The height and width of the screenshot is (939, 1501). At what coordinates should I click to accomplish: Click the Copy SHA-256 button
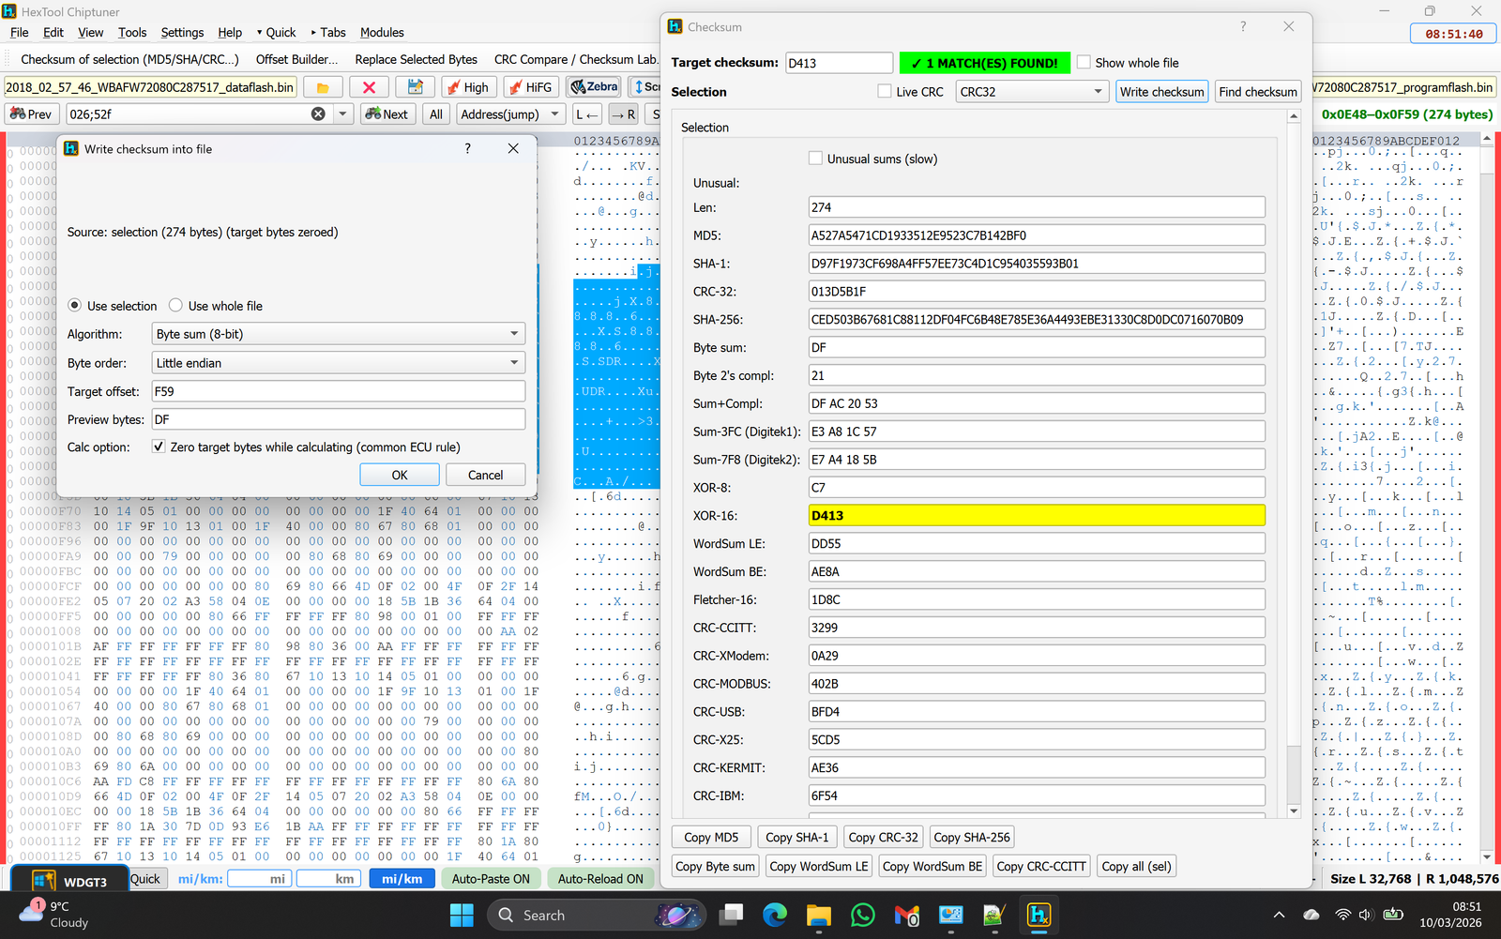(972, 836)
